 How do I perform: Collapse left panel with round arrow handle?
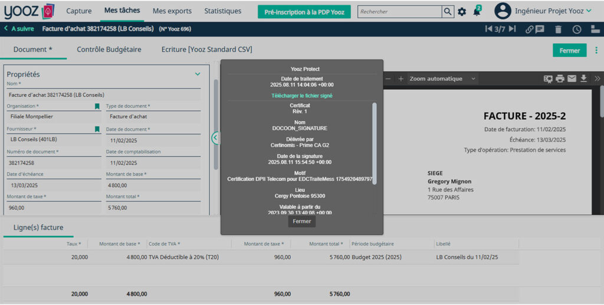pyautogui.click(x=216, y=137)
